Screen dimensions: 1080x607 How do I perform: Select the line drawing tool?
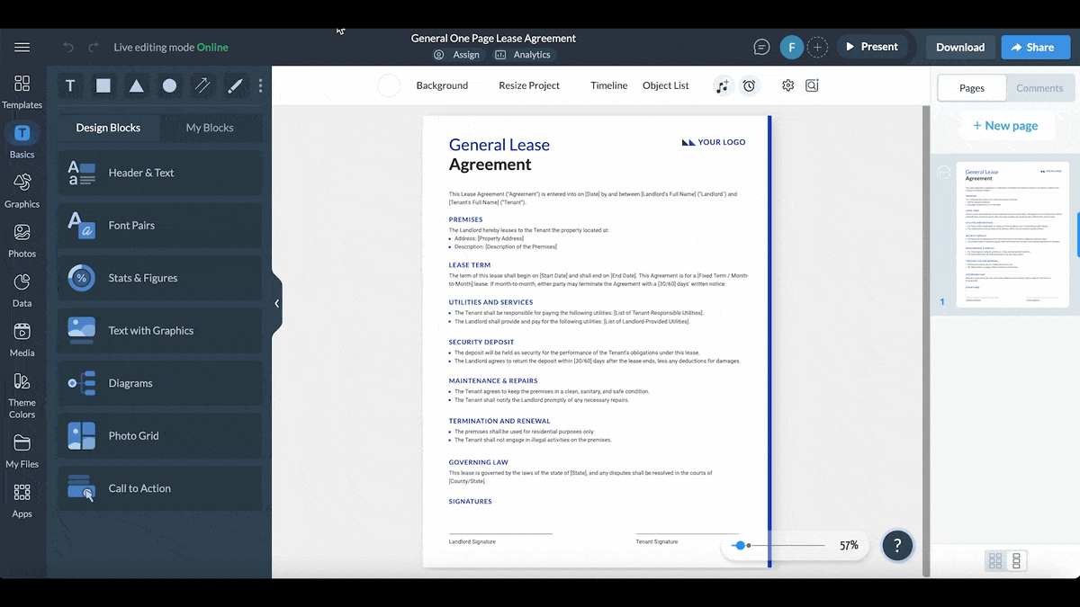202,85
